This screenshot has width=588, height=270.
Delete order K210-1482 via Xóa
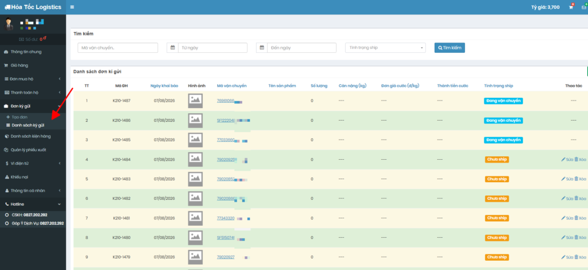(580, 198)
